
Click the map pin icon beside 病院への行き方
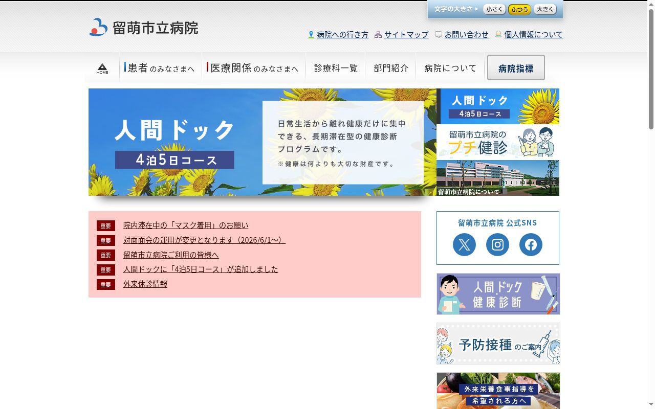click(x=311, y=35)
